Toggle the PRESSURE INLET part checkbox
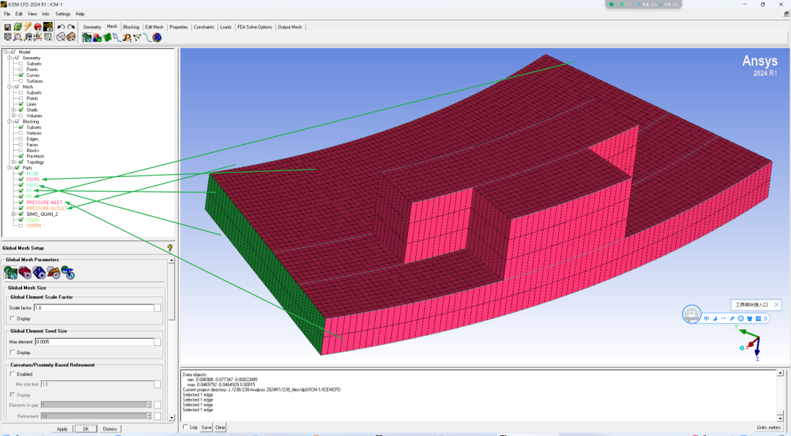This screenshot has height=436, width=791. 21,203
